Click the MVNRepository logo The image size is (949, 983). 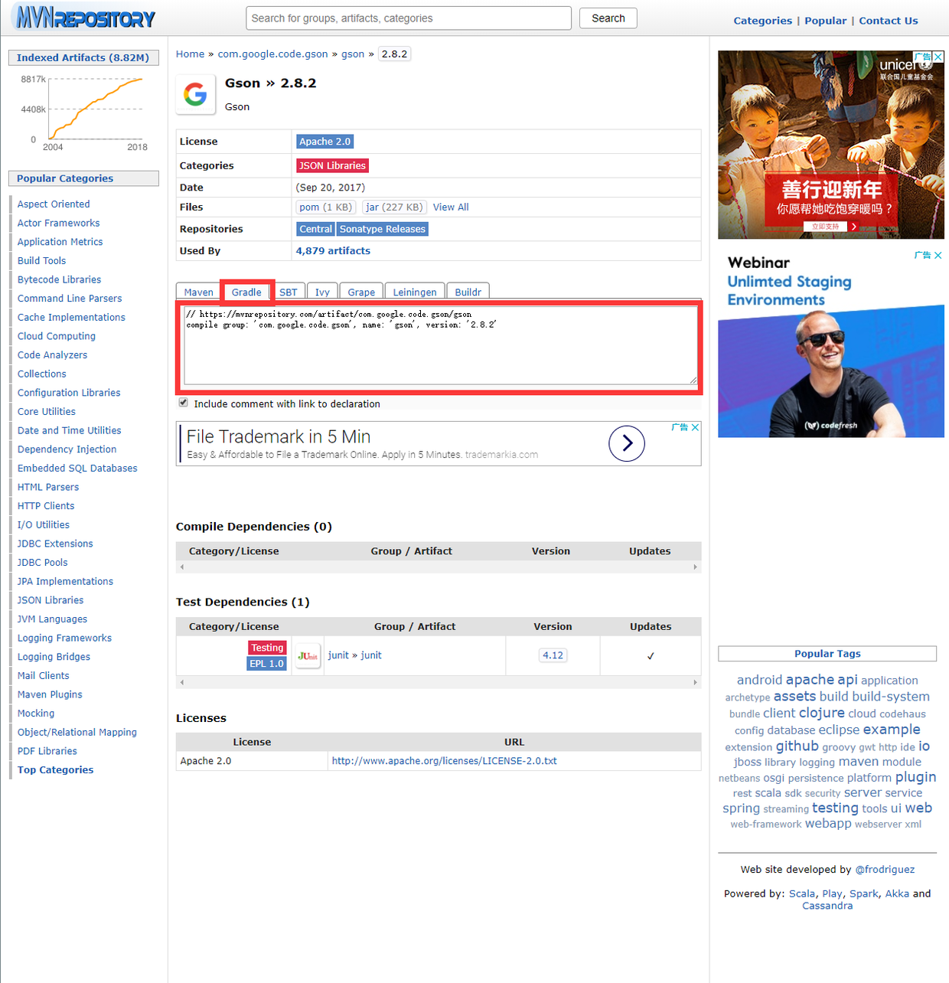(x=85, y=18)
